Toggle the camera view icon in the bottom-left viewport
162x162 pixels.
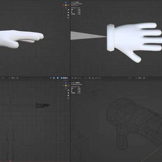tap(68, 95)
